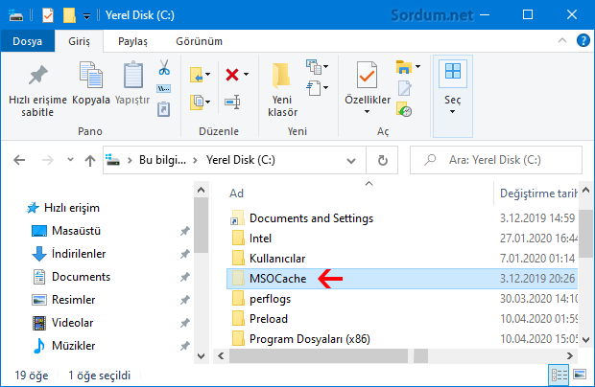Click the red X delete icon
This screenshot has width=595, height=387.
pos(232,75)
